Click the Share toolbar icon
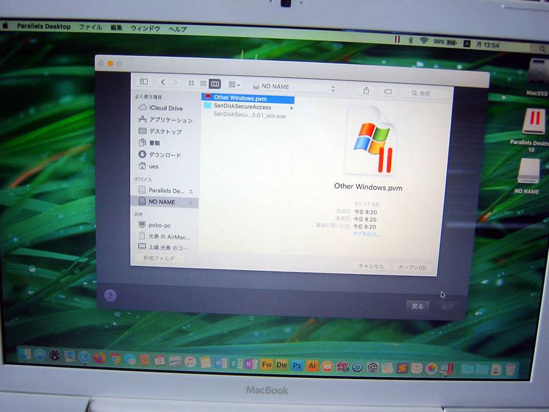Image resolution: width=549 pixels, height=412 pixels. (x=366, y=91)
